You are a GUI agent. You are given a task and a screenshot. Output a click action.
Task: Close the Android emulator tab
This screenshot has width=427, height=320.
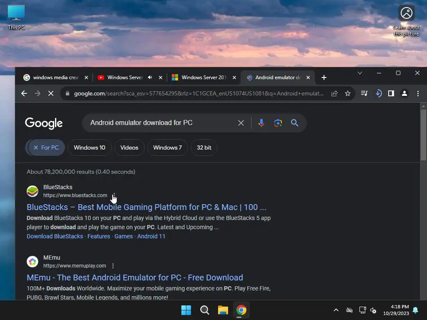(x=308, y=77)
